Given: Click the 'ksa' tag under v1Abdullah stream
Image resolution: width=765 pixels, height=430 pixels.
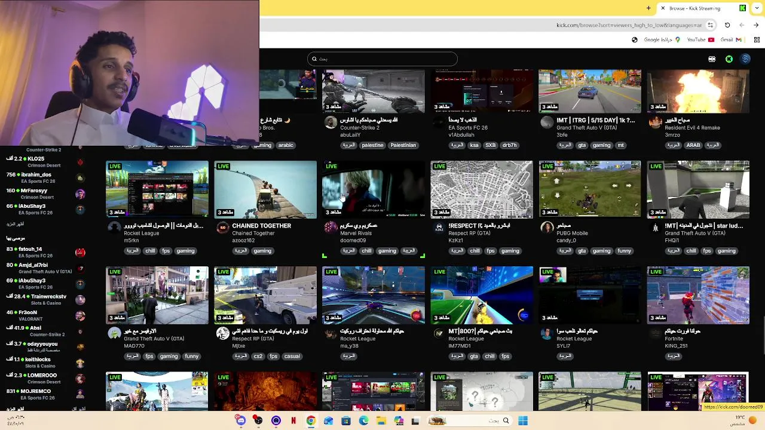Looking at the screenshot, I should 475,145.
